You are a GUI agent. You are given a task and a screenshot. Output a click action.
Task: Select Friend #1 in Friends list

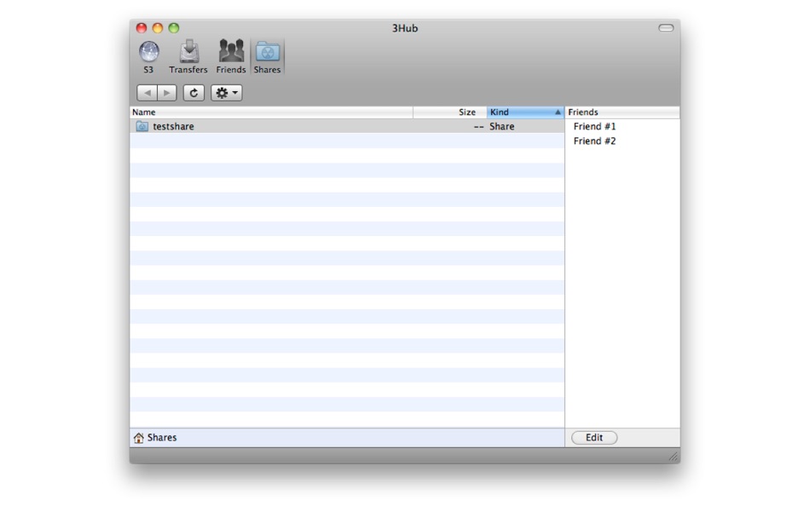[x=594, y=126]
